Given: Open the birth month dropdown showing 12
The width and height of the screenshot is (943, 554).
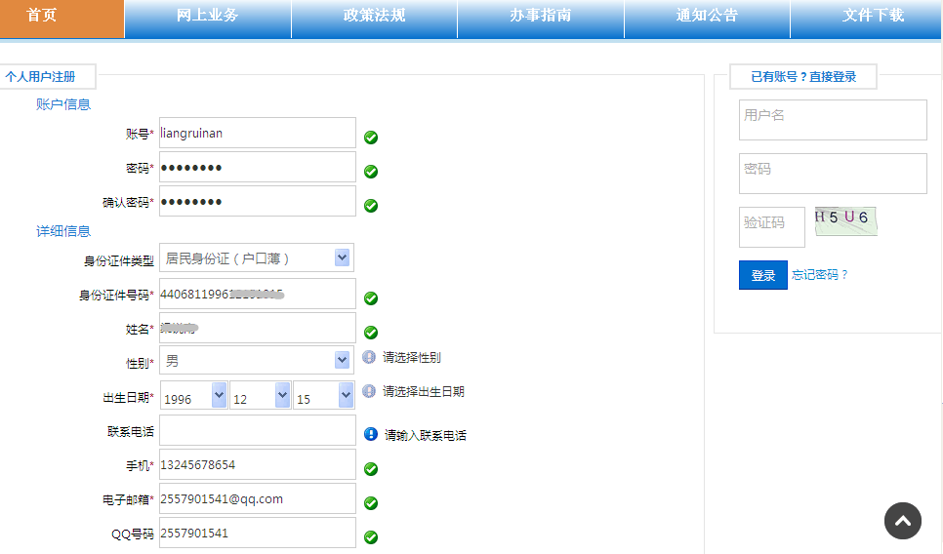Looking at the screenshot, I should (282, 395).
